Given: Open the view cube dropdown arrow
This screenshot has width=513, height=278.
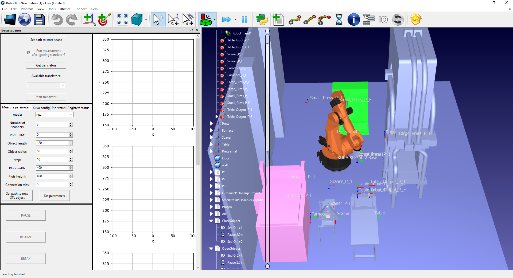Looking at the screenshot, I should pyautogui.click(x=146, y=19).
